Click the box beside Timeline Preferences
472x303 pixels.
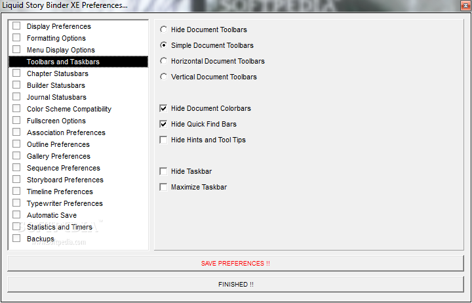[16, 191]
